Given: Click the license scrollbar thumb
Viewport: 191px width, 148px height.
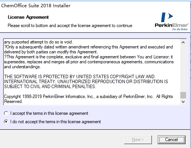Looking at the screenshot, I should (x=183, y=95).
